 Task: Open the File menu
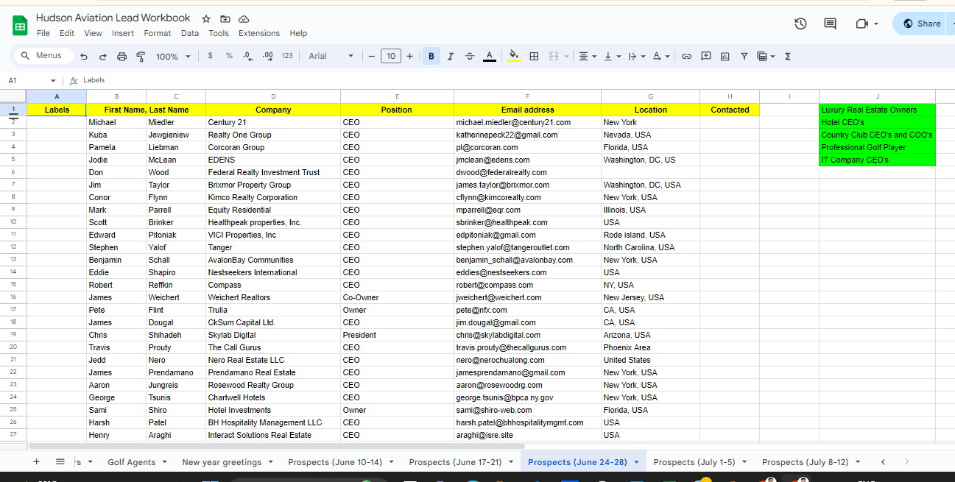click(x=43, y=33)
